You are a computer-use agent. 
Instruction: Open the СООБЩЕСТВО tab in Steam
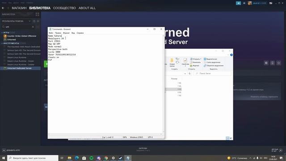(64, 8)
